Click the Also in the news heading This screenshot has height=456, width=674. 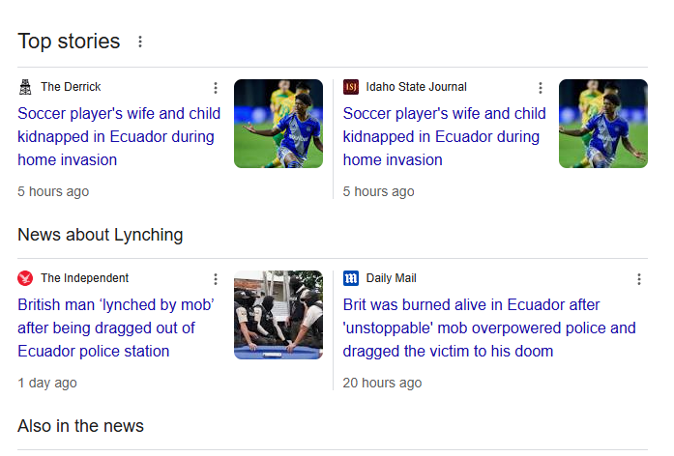click(81, 426)
